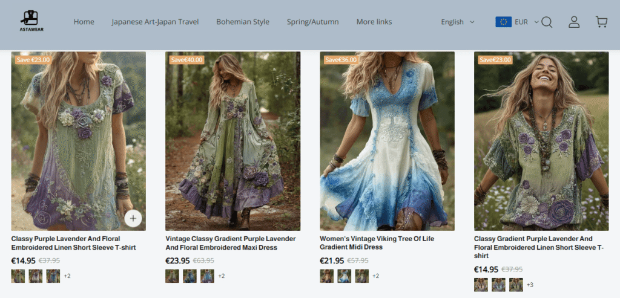Show +3 more colors for fourth product
Screen dimensions: 620x298
(x=530, y=285)
